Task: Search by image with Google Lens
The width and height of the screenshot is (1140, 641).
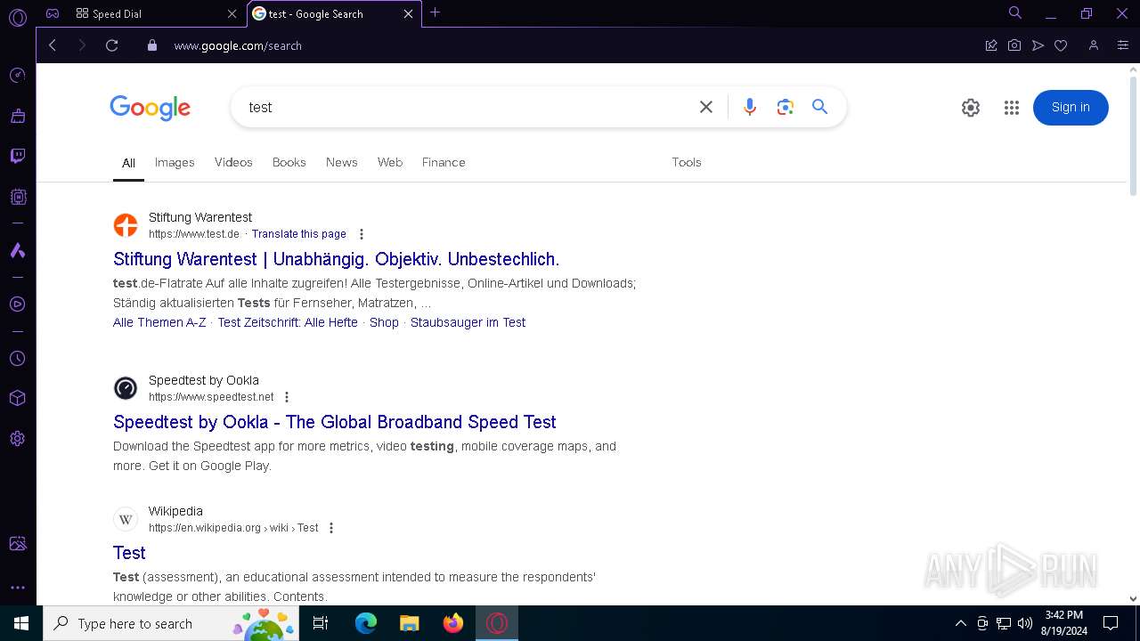Action: [785, 107]
